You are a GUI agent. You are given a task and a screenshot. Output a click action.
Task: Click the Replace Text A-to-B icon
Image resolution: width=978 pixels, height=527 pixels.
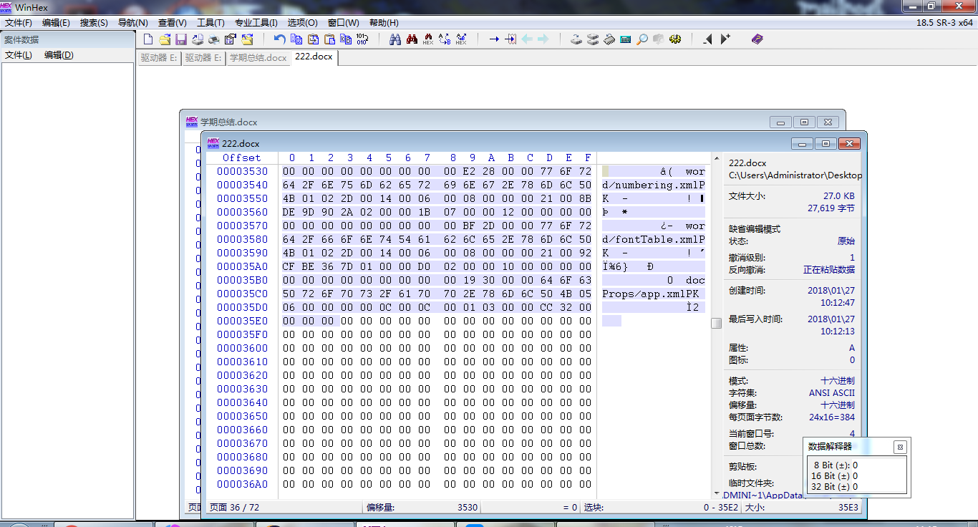click(x=445, y=39)
